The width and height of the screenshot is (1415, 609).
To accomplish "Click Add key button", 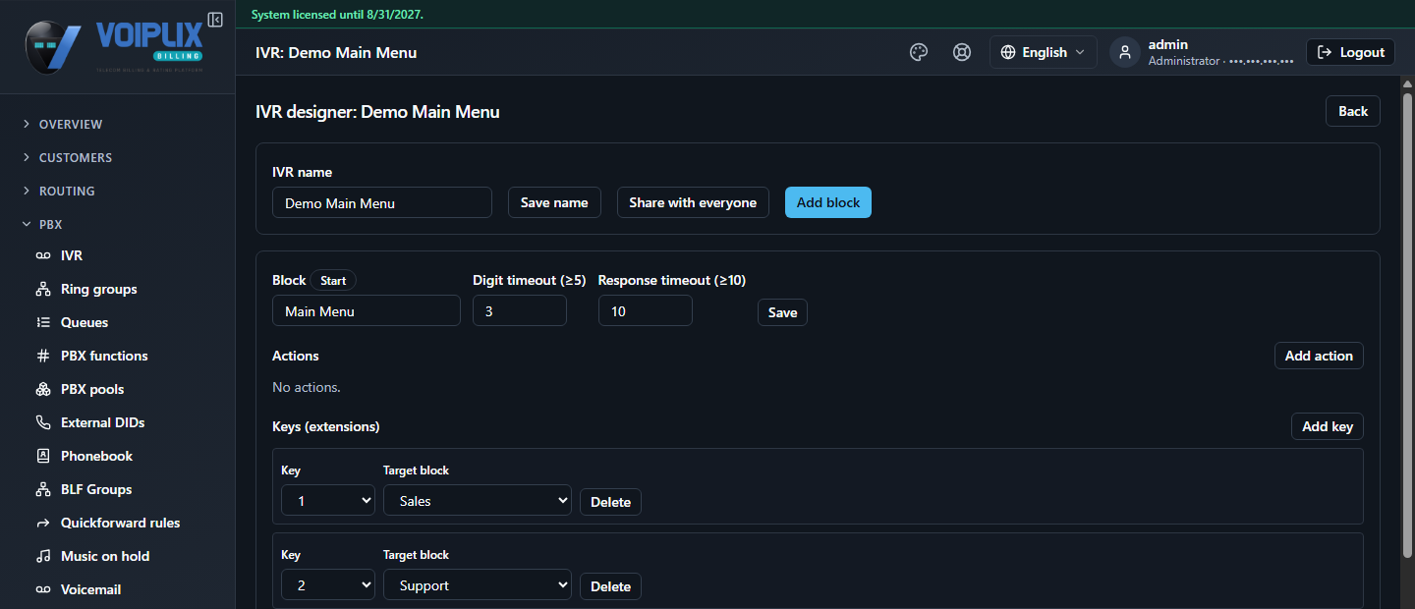I will pyautogui.click(x=1328, y=426).
